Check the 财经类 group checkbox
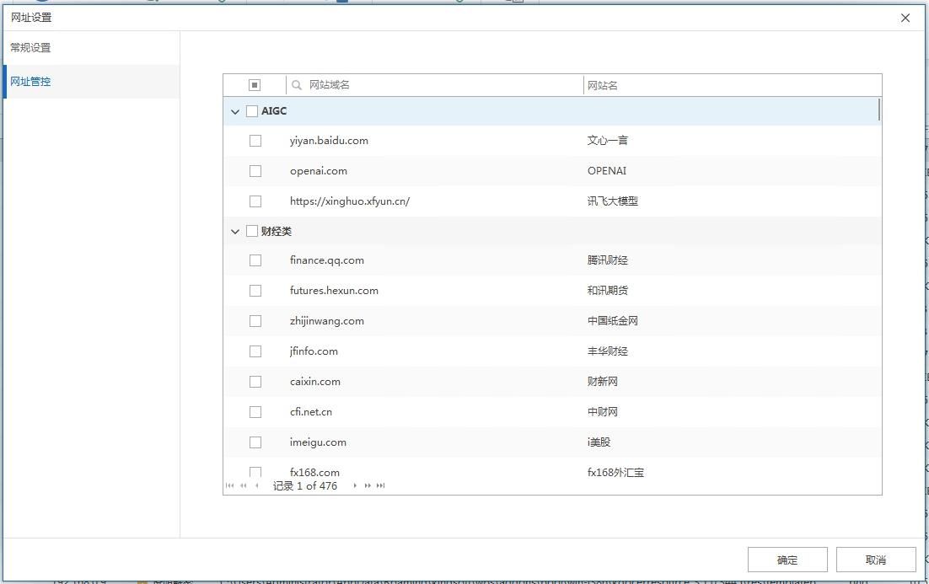The image size is (929, 584). click(x=252, y=231)
